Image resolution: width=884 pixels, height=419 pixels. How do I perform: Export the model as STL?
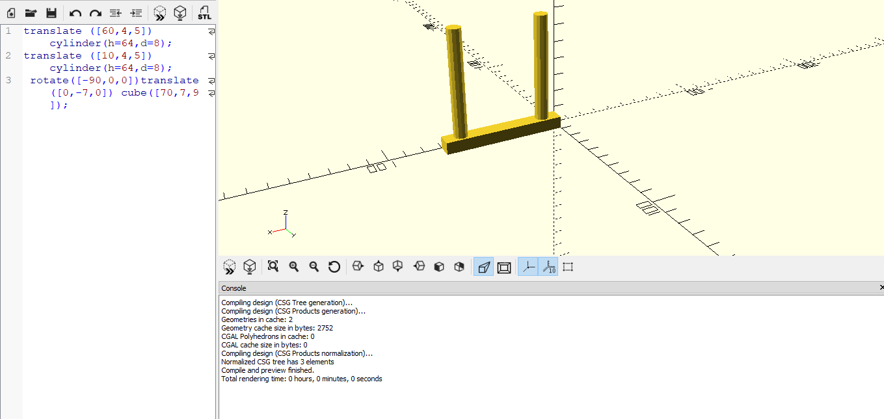coord(204,13)
